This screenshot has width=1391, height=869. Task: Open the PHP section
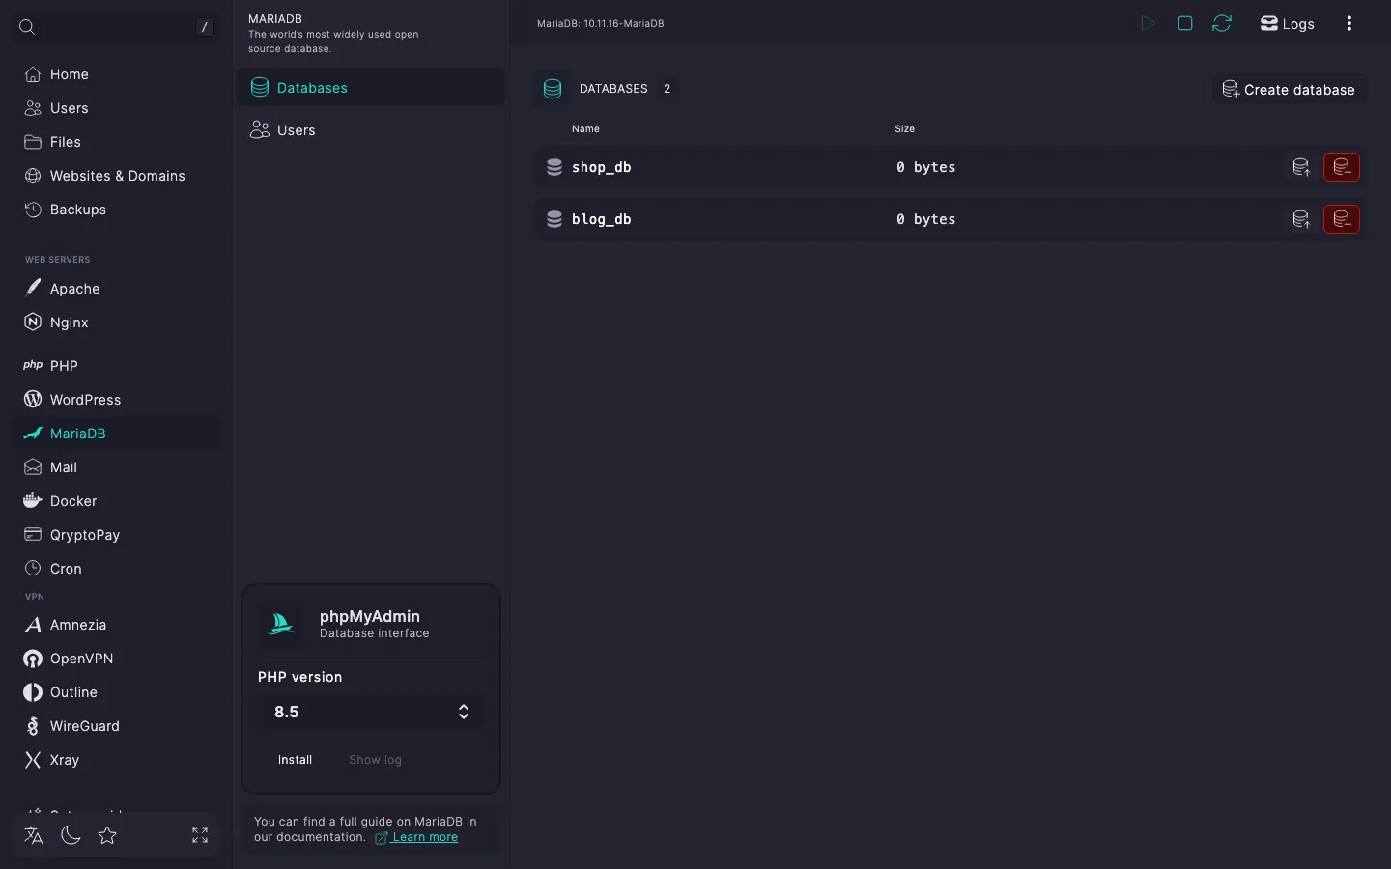(x=116, y=366)
